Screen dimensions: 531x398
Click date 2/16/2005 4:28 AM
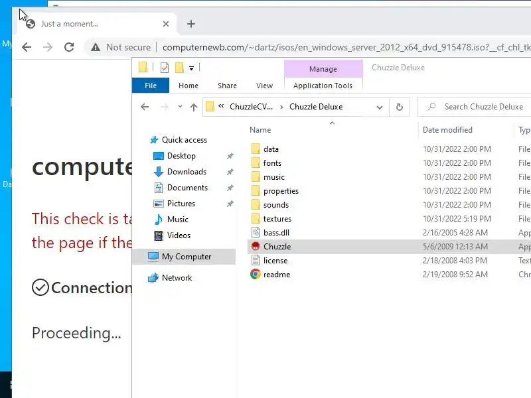455,233
